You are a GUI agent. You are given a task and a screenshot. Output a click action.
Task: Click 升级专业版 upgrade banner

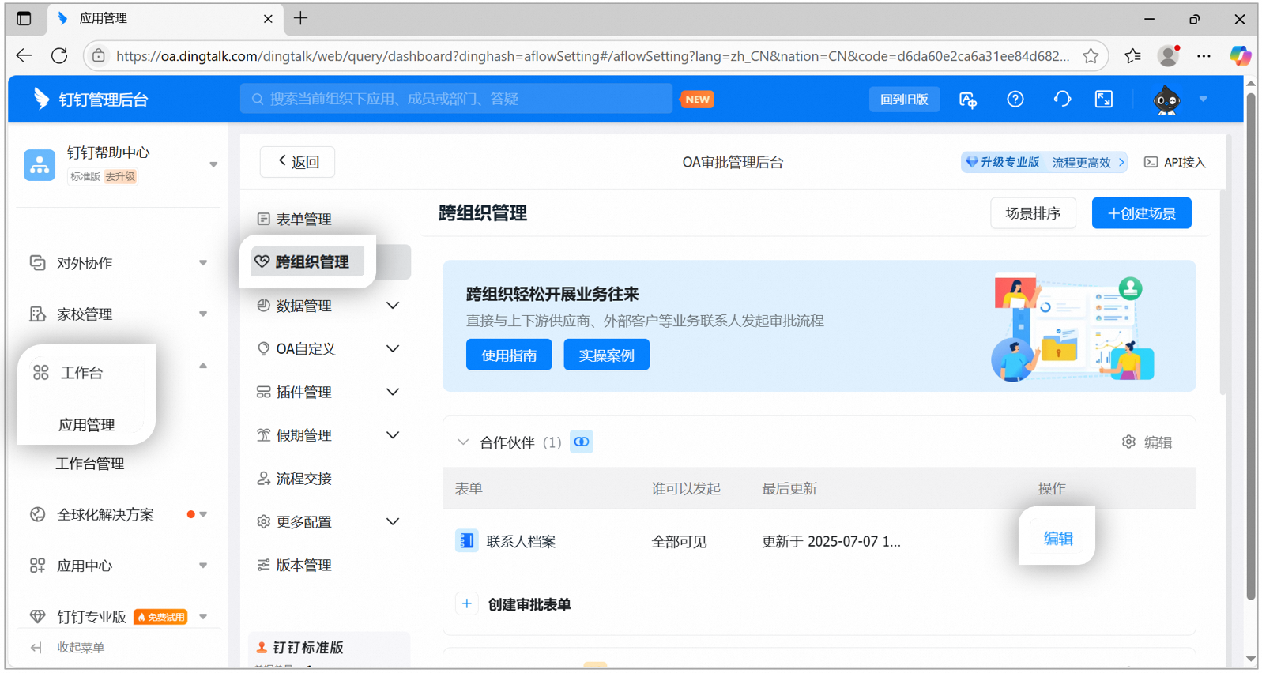1044,162
